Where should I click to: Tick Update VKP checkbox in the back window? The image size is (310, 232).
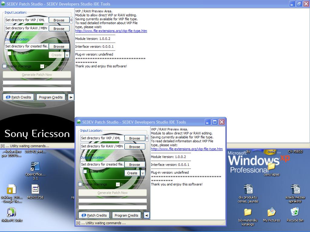point(9,53)
